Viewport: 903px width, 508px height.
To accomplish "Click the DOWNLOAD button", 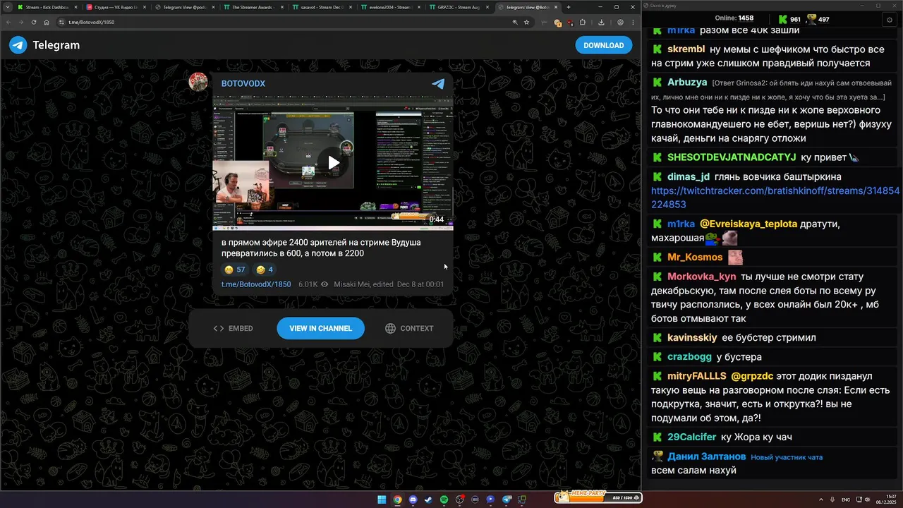I will coord(603,45).
